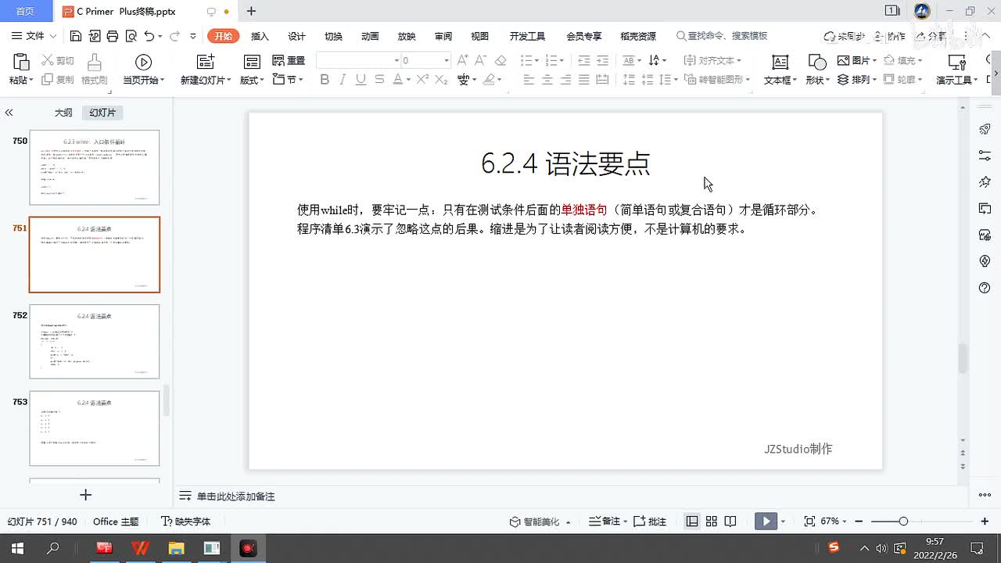The height and width of the screenshot is (563, 1001).
Task: Open the Animation (动画) ribbon tab
Action: [x=370, y=36]
